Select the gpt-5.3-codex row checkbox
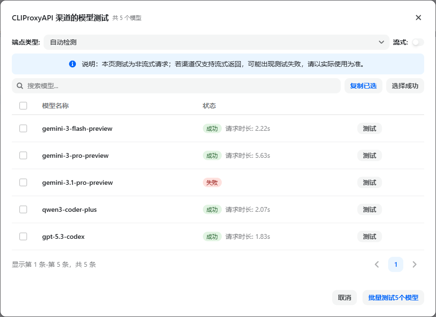 point(23,236)
